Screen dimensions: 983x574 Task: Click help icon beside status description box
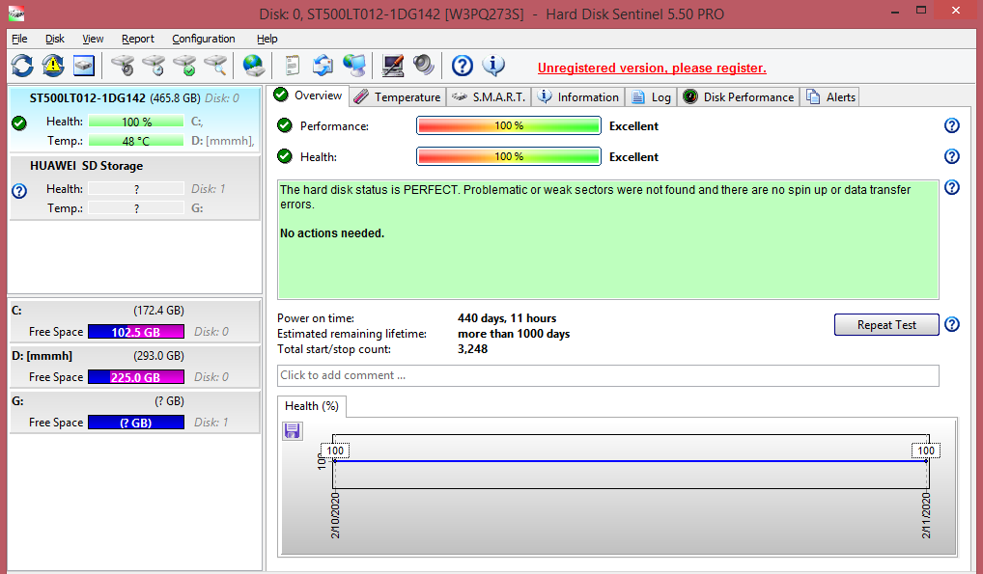[x=952, y=187]
